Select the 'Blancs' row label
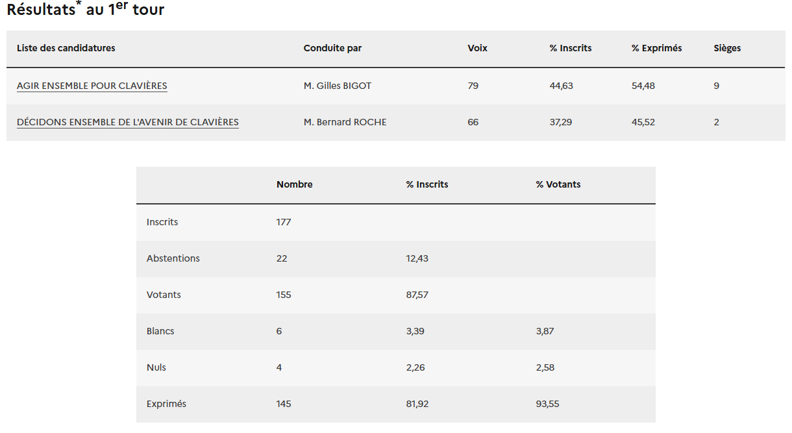This screenshot has height=433, width=792. tap(160, 331)
